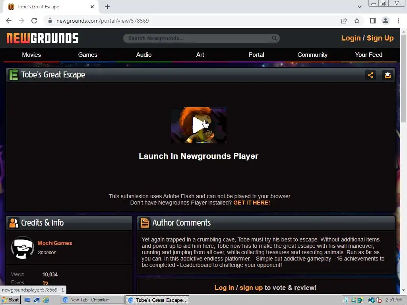The width and height of the screenshot is (407, 305).
Task: Close the Tobe's Great Escape tab
Action: tap(92, 7)
